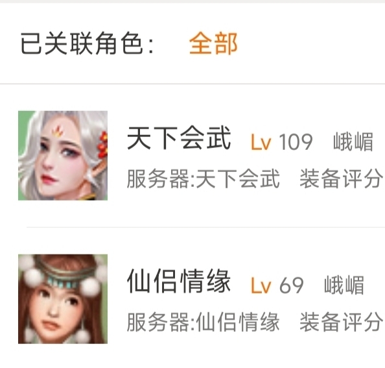Select the level number 109
385x368 pixels.
[296, 142]
